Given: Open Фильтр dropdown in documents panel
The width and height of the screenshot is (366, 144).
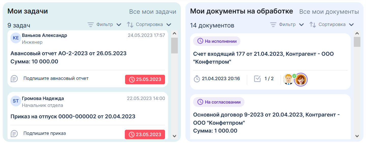Looking at the screenshot, I should [x=301, y=25].
